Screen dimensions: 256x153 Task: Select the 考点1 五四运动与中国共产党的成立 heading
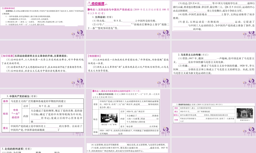[x=128, y=11]
